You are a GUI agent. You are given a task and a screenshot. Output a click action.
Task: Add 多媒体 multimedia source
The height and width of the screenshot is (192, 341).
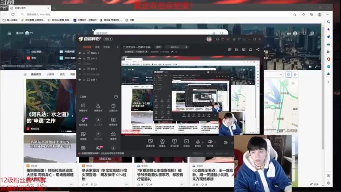[186, 143]
